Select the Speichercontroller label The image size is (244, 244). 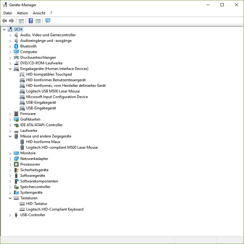(35, 187)
